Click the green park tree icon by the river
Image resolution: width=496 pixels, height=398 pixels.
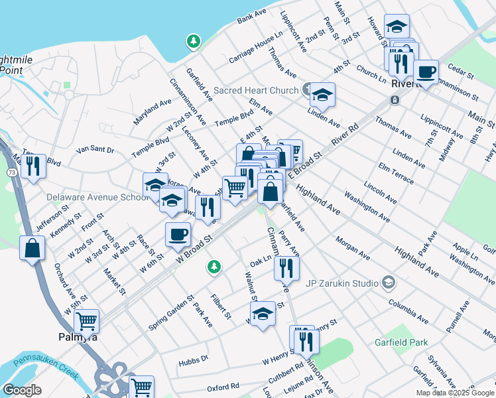pyautogui.click(x=194, y=42)
